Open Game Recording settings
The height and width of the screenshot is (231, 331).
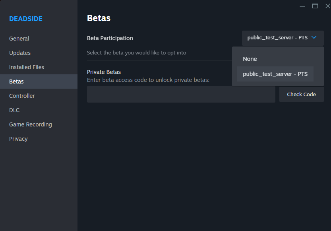pyautogui.click(x=31, y=124)
